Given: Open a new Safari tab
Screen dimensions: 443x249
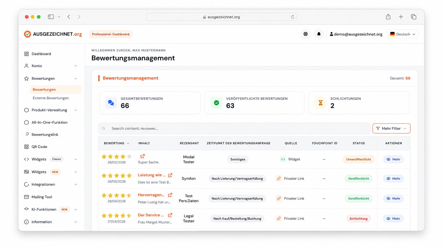Looking at the screenshot, I should click(x=401, y=17).
